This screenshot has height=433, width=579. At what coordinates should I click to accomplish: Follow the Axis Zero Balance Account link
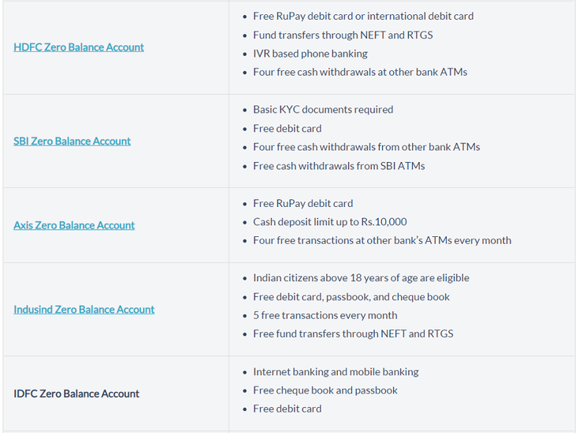(74, 225)
